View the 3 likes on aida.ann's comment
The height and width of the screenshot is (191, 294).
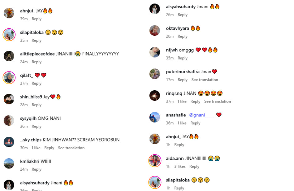pos(180,166)
